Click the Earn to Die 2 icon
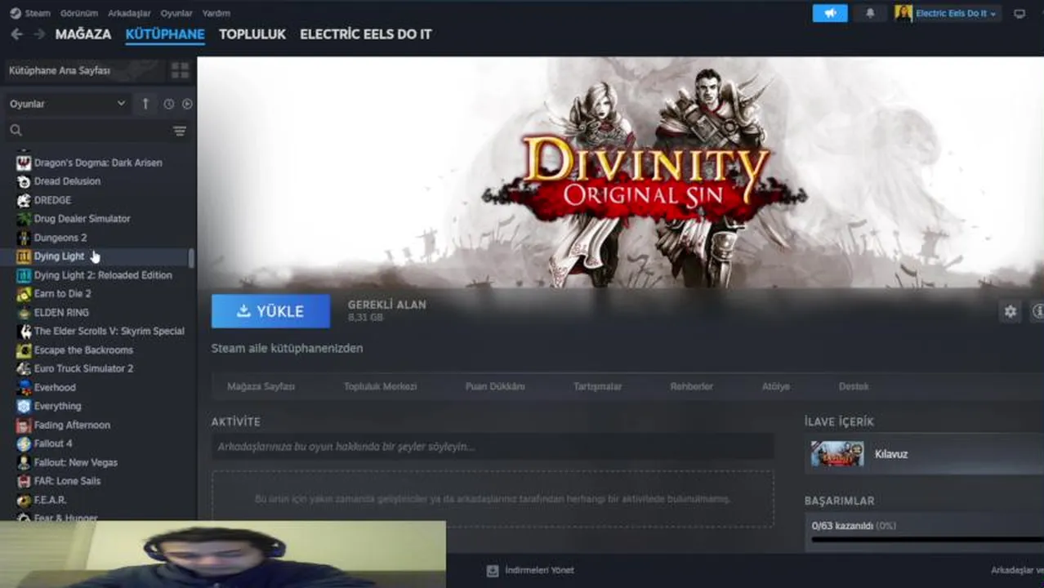Viewport: 1044px width, 588px height. 24,294
